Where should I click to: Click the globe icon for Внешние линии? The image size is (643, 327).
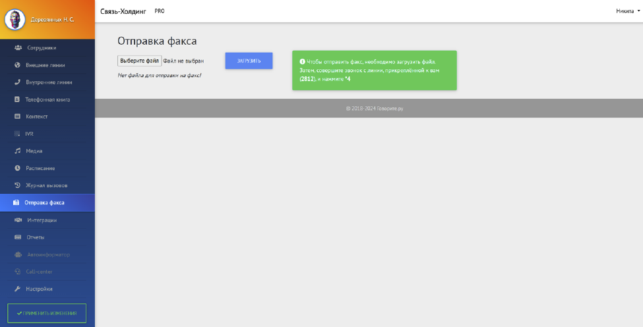pos(18,65)
